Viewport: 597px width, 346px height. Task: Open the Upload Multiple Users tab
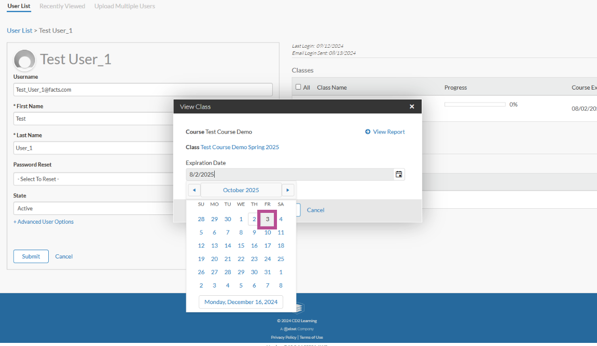(124, 6)
